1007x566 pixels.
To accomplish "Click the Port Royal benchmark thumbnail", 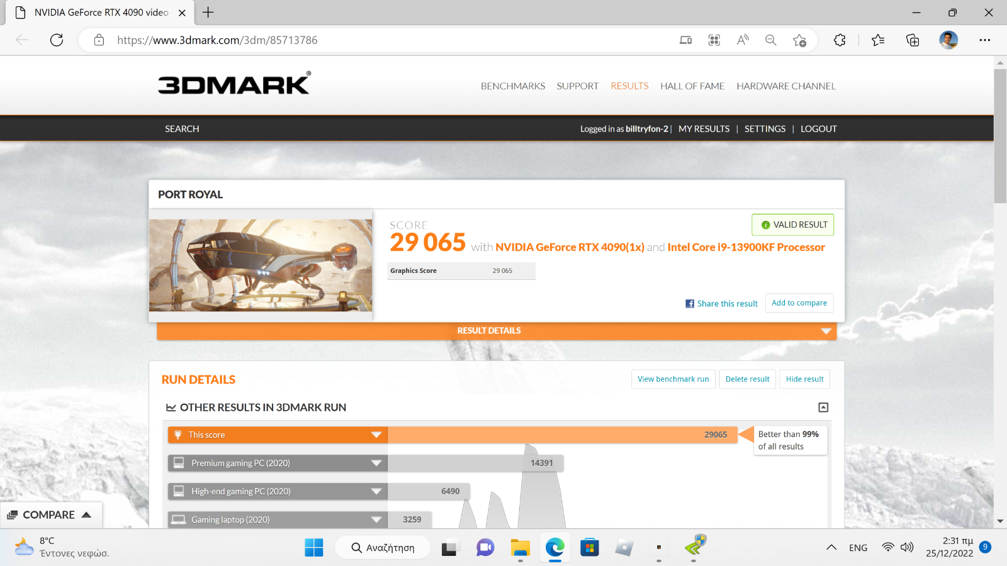I will [x=261, y=265].
